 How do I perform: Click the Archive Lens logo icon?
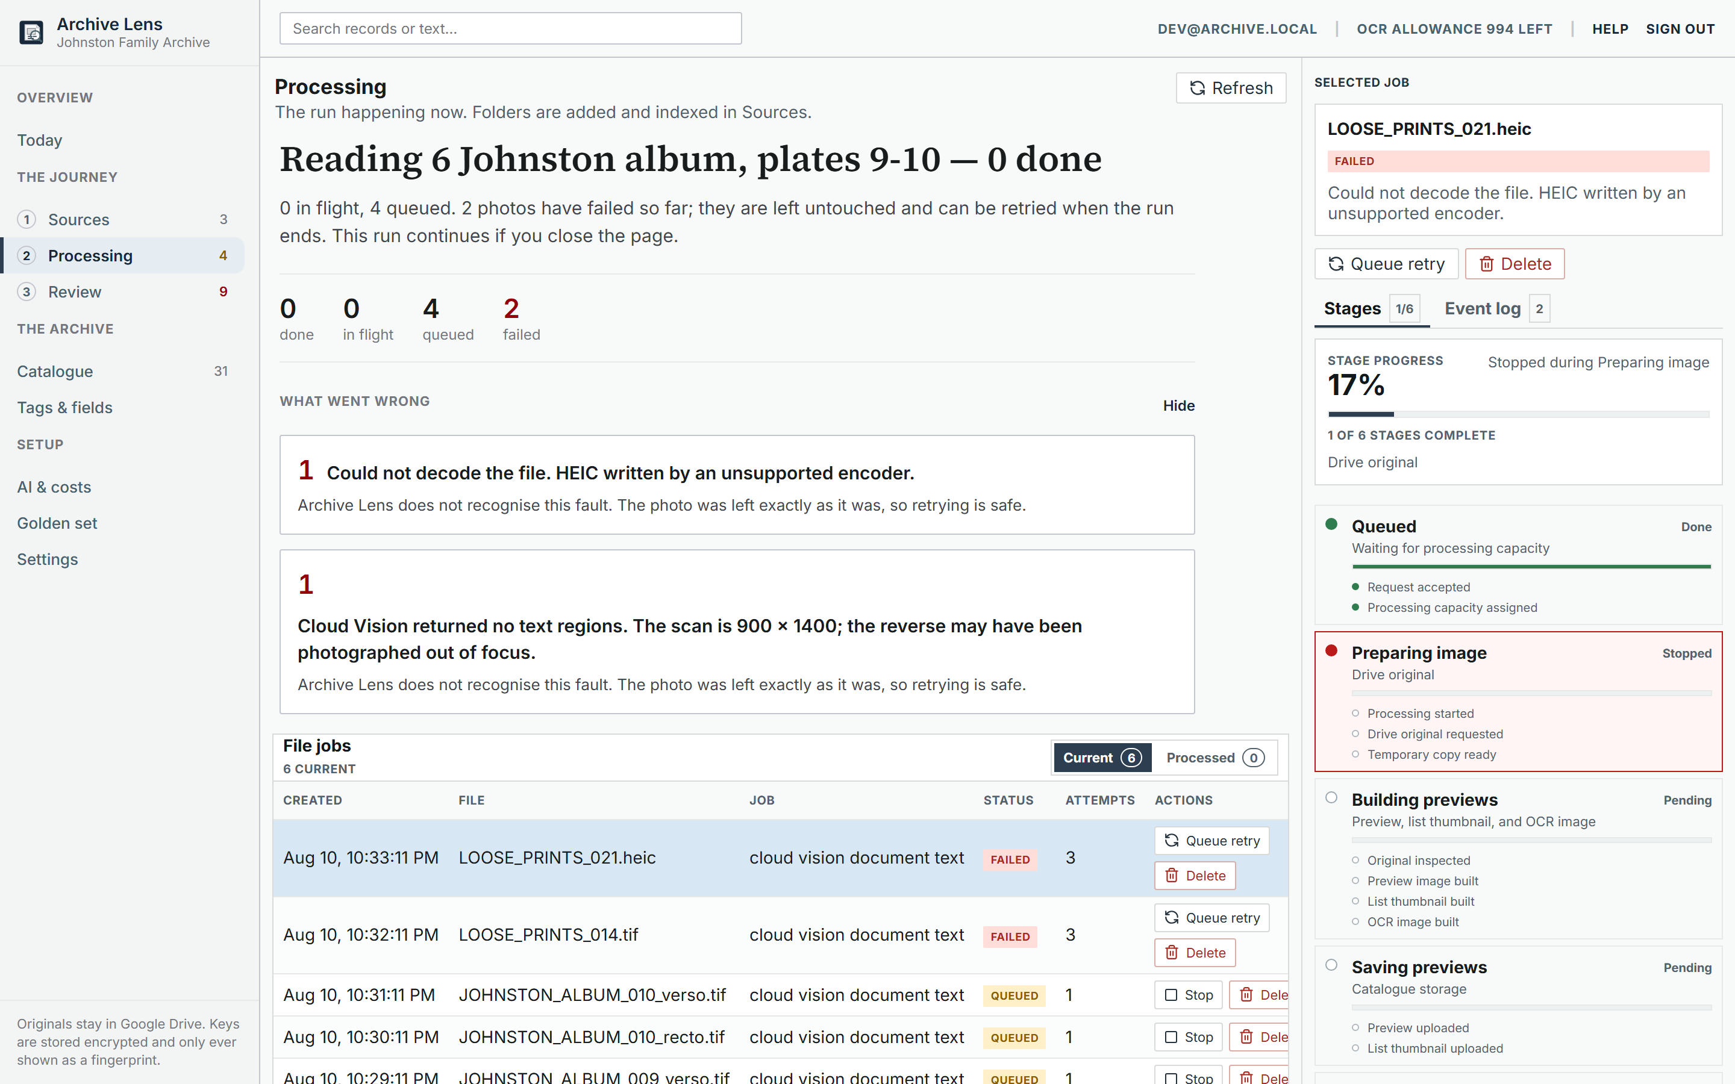coord(31,33)
